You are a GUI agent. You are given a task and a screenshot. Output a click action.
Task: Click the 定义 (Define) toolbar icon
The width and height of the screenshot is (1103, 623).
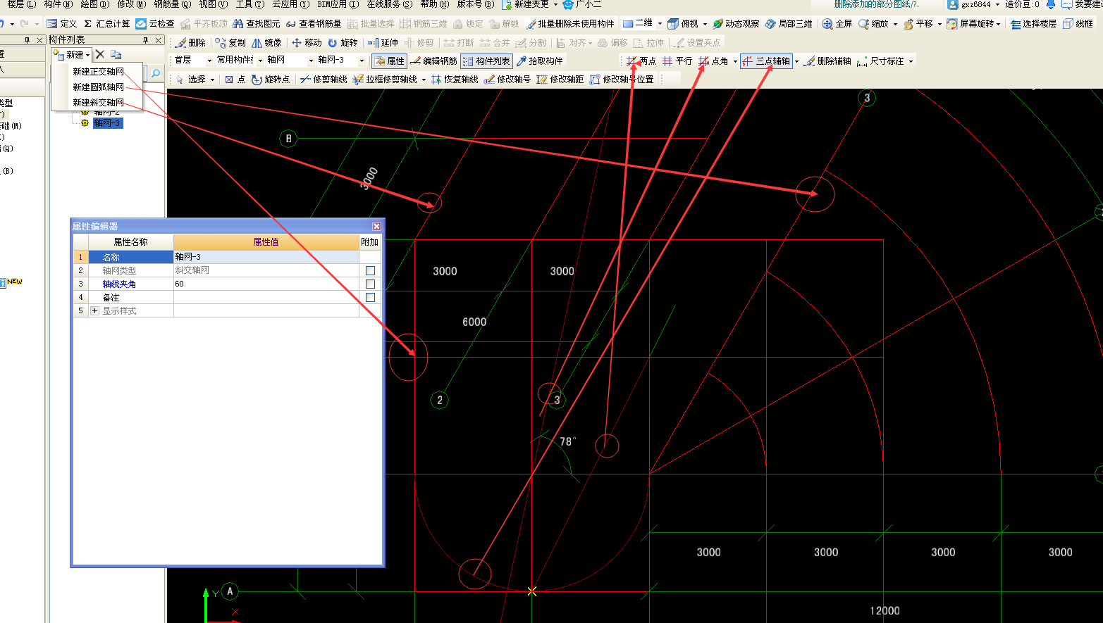pos(61,24)
